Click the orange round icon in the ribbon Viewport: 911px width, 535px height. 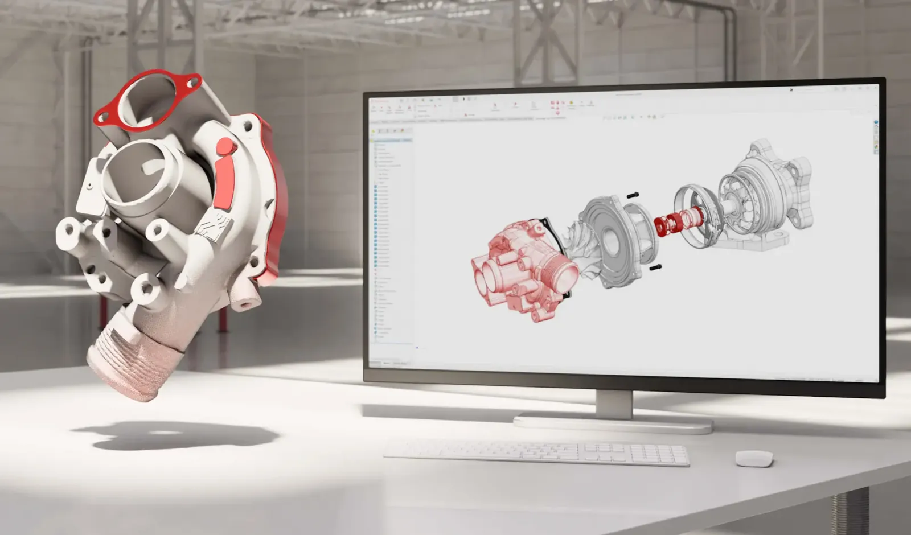tap(571, 103)
